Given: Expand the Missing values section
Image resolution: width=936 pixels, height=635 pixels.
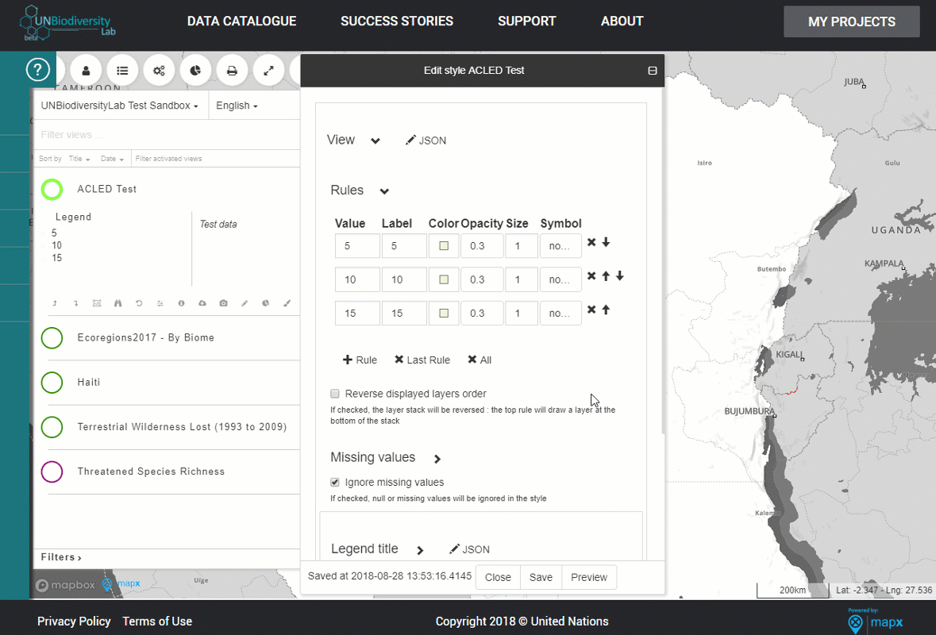Looking at the screenshot, I should pyautogui.click(x=437, y=458).
